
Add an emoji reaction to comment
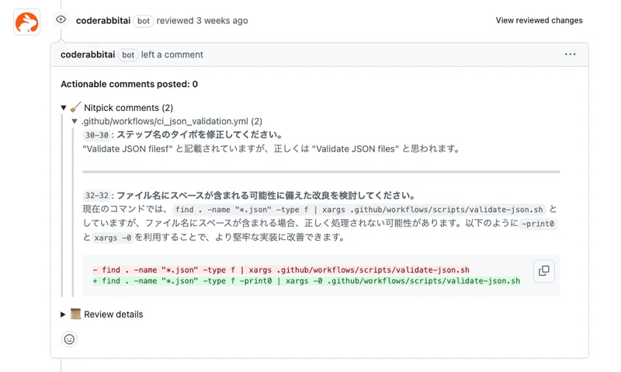(70, 339)
